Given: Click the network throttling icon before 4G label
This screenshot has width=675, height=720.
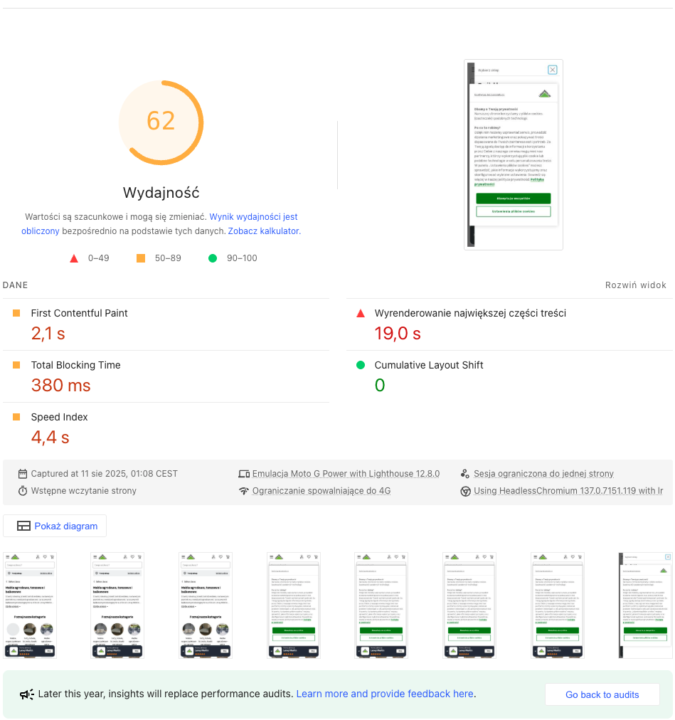Looking at the screenshot, I should [244, 491].
